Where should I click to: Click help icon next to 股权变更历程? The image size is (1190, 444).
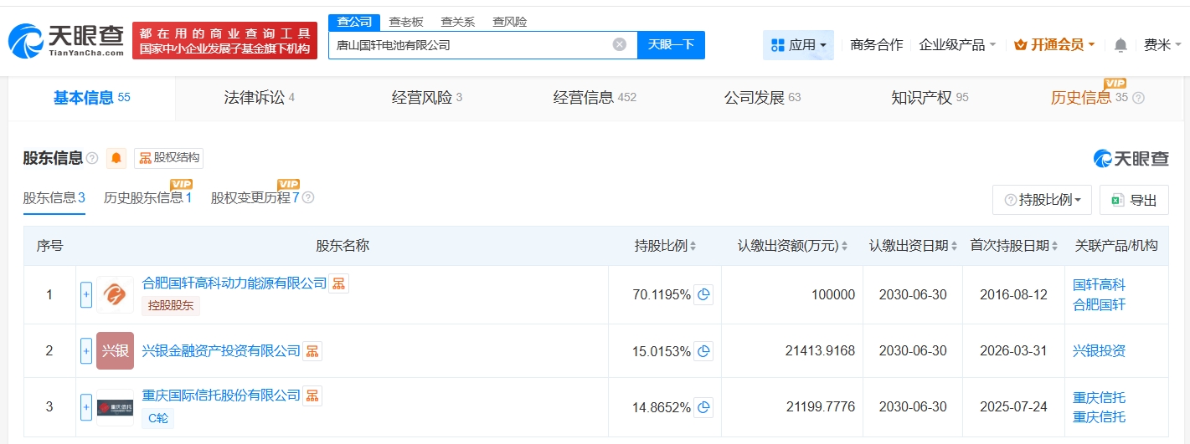pyautogui.click(x=308, y=198)
